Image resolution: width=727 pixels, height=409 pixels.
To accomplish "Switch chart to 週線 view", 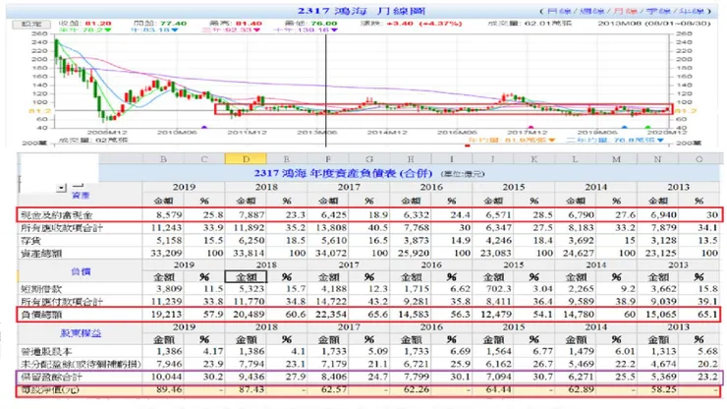I will (592, 11).
